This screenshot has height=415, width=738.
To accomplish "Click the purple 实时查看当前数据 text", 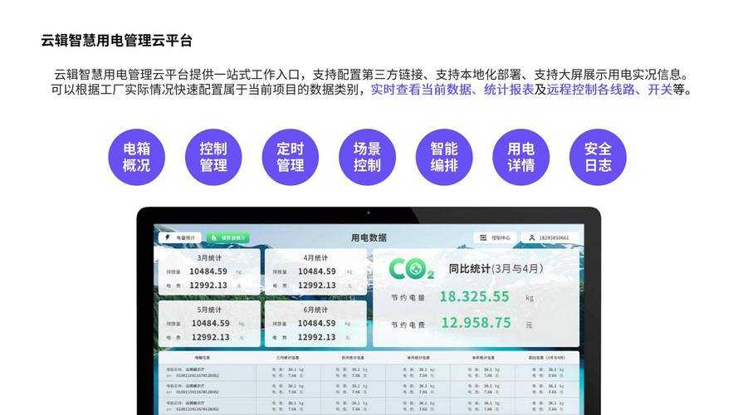I will point(421,90).
